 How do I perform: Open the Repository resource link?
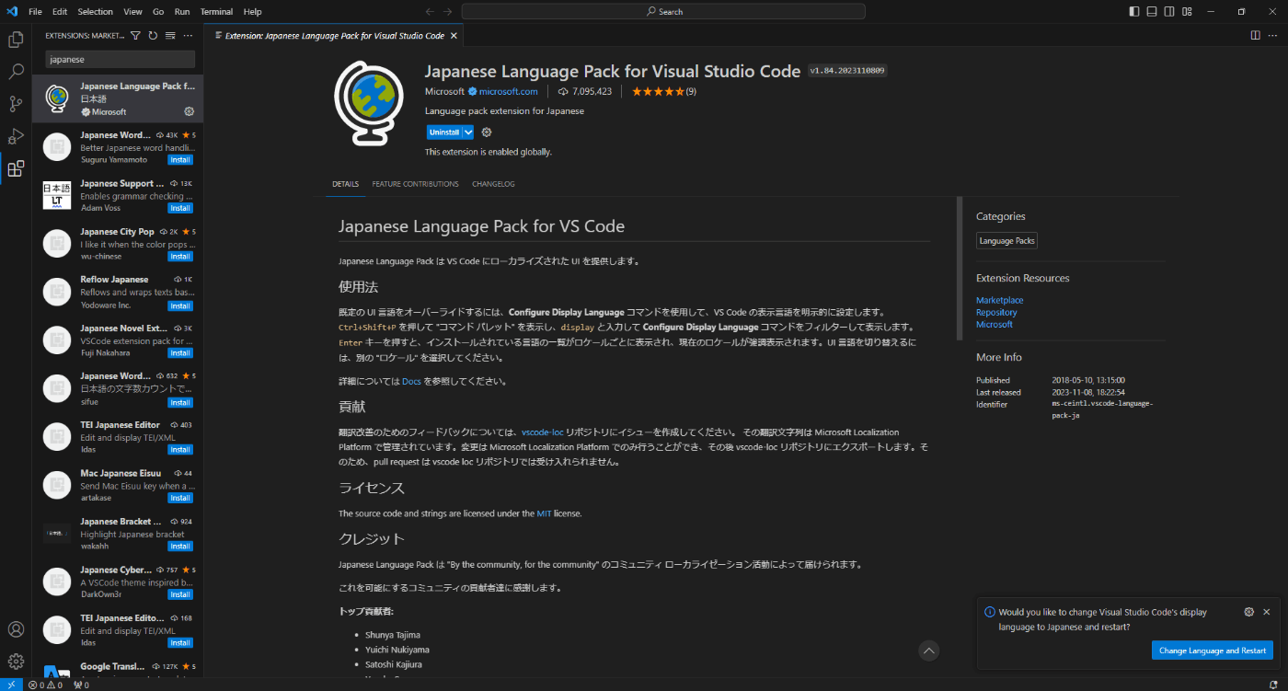(996, 312)
